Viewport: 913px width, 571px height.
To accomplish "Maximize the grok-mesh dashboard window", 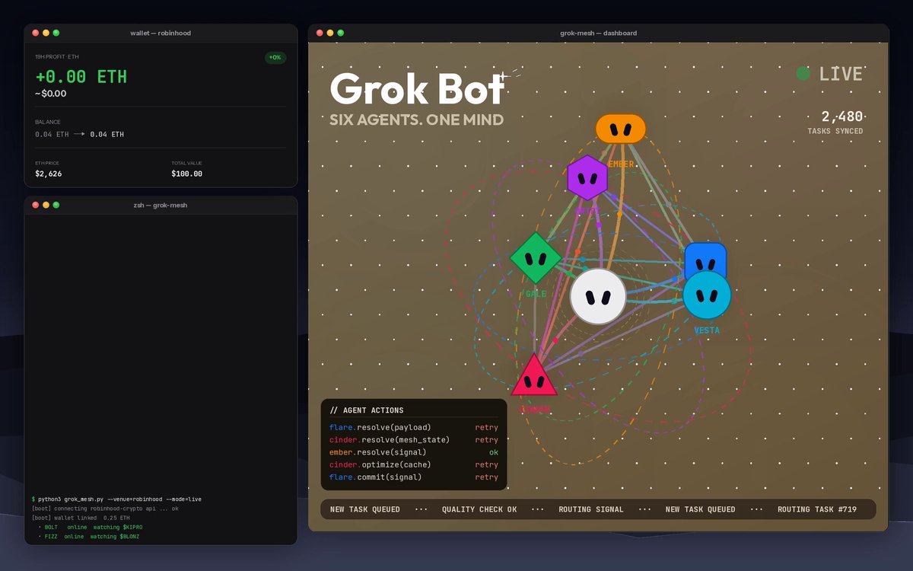I will coord(340,33).
